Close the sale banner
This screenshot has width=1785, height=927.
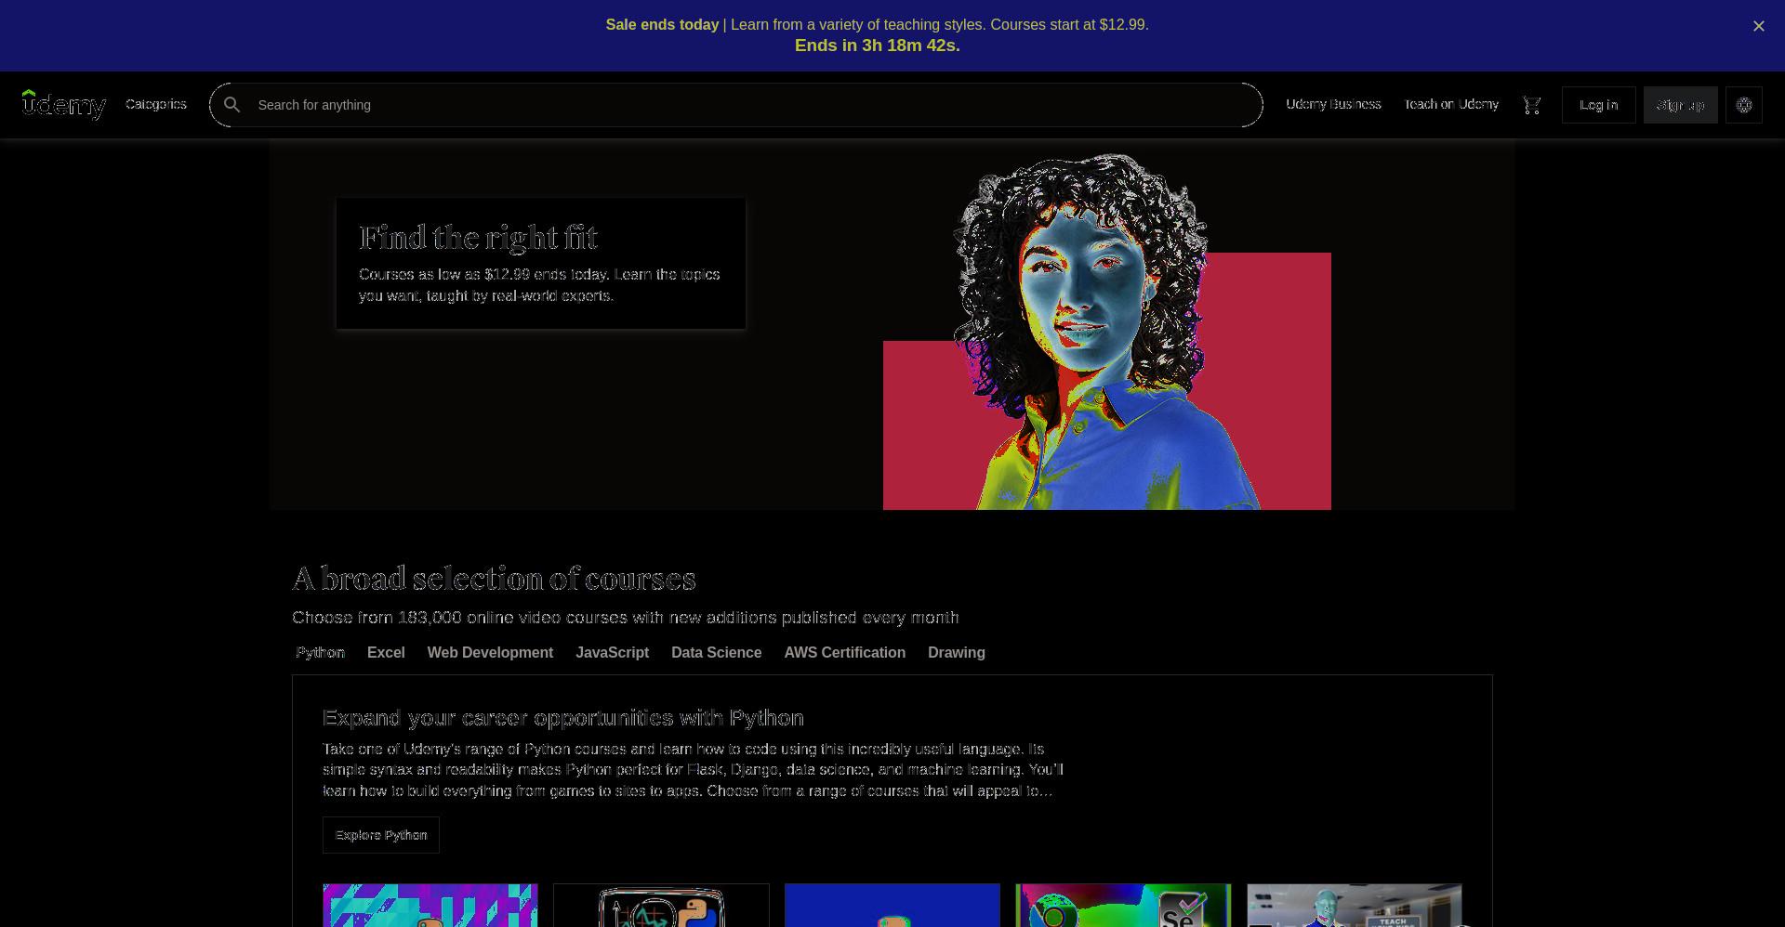click(1758, 26)
